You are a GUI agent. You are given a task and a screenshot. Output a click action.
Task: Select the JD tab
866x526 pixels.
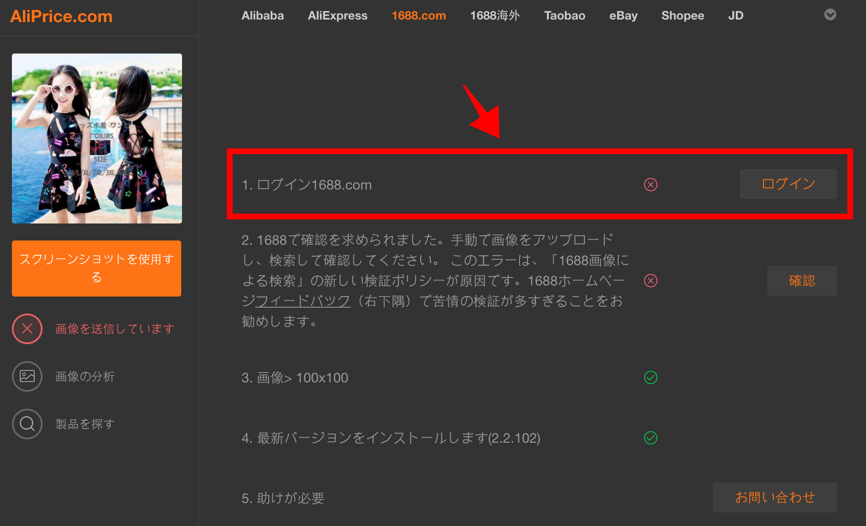(x=736, y=16)
